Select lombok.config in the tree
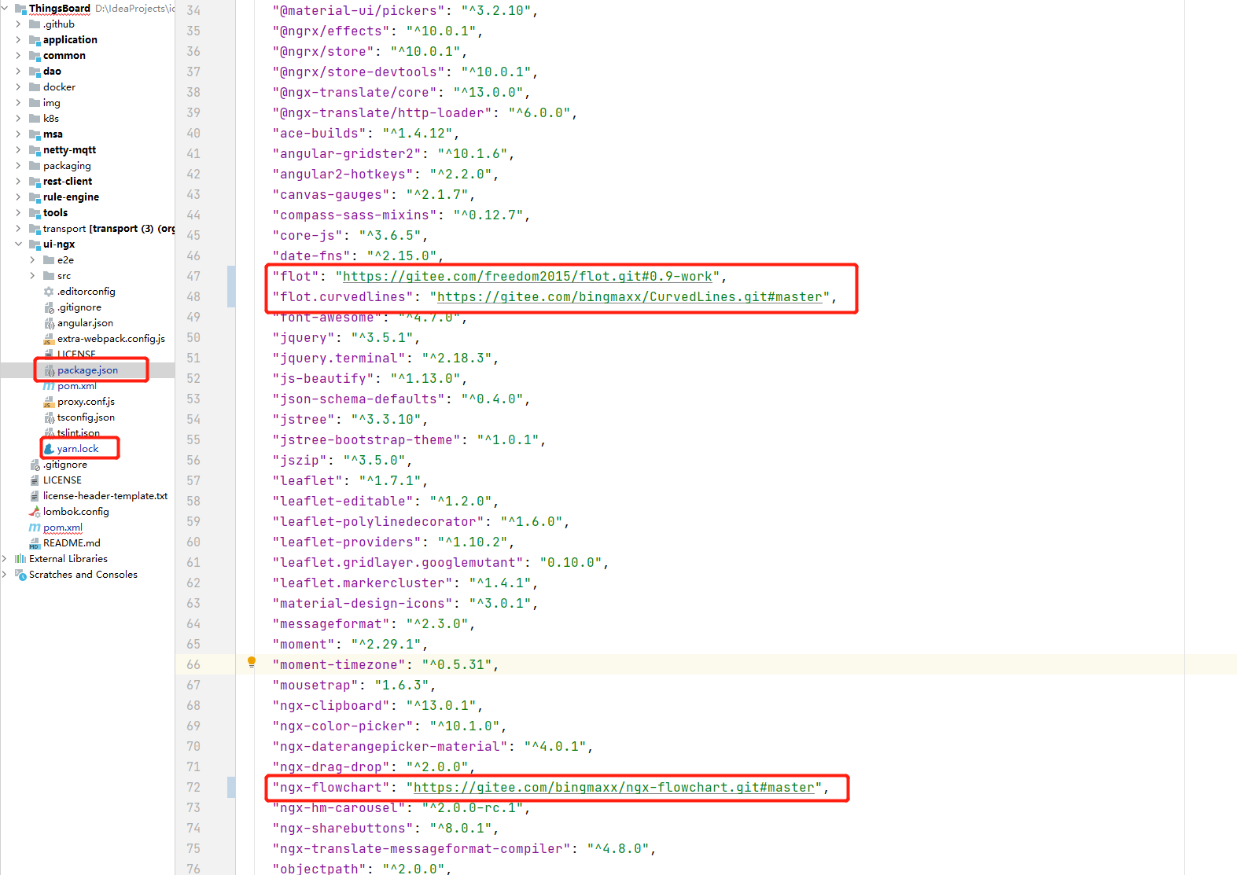This screenshot has height=875, width=1237. 76,512
